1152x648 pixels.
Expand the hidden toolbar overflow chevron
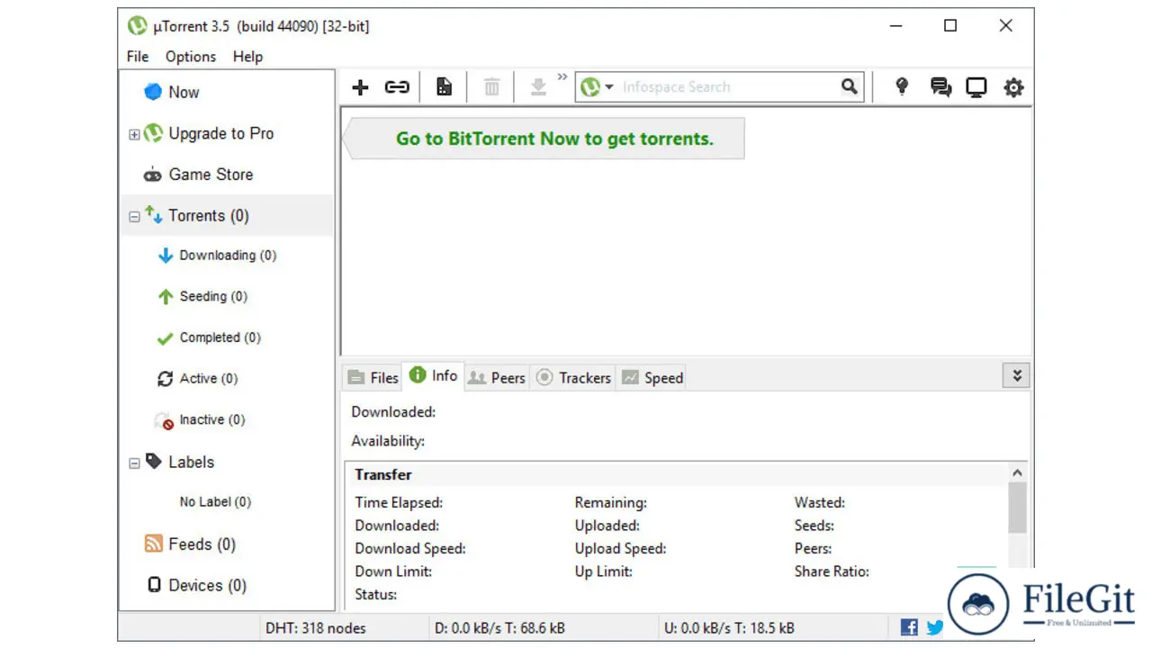(x=562, y=77)
